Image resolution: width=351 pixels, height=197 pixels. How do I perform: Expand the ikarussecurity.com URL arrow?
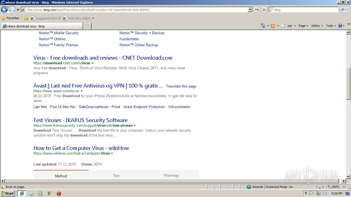135,126
